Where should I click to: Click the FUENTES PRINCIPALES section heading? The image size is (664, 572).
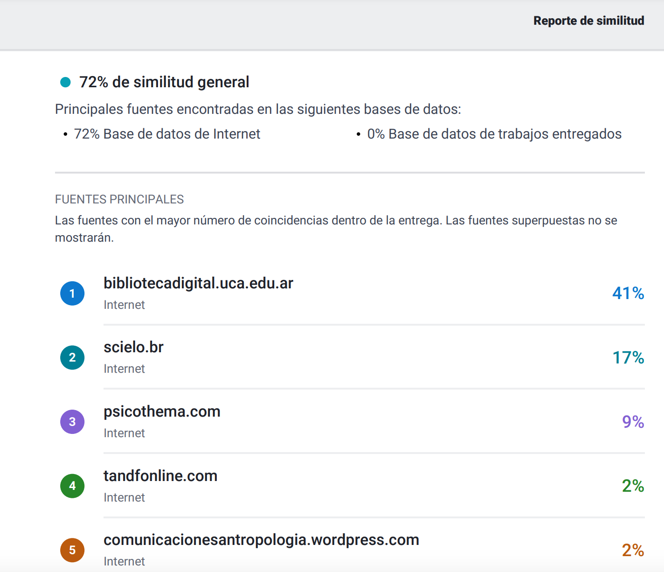tap(119, 199)
